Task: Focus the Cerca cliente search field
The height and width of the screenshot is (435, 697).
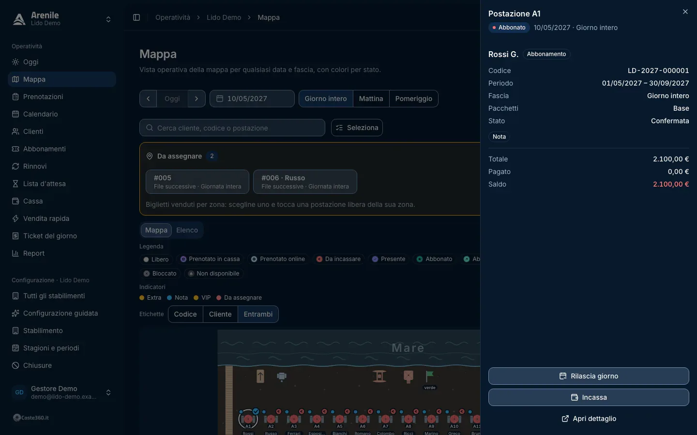Action: pyautogui.click(x=232, y=128)
